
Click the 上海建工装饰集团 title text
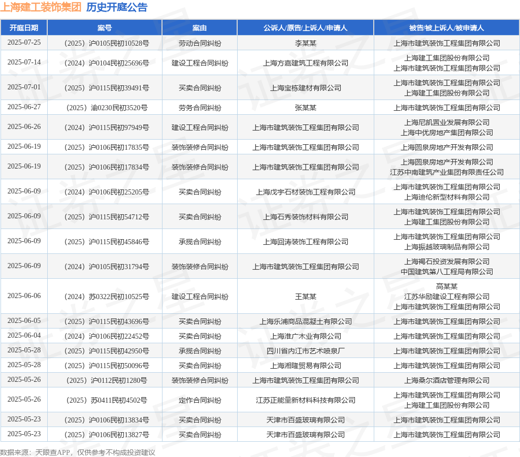tap(41, 7)
